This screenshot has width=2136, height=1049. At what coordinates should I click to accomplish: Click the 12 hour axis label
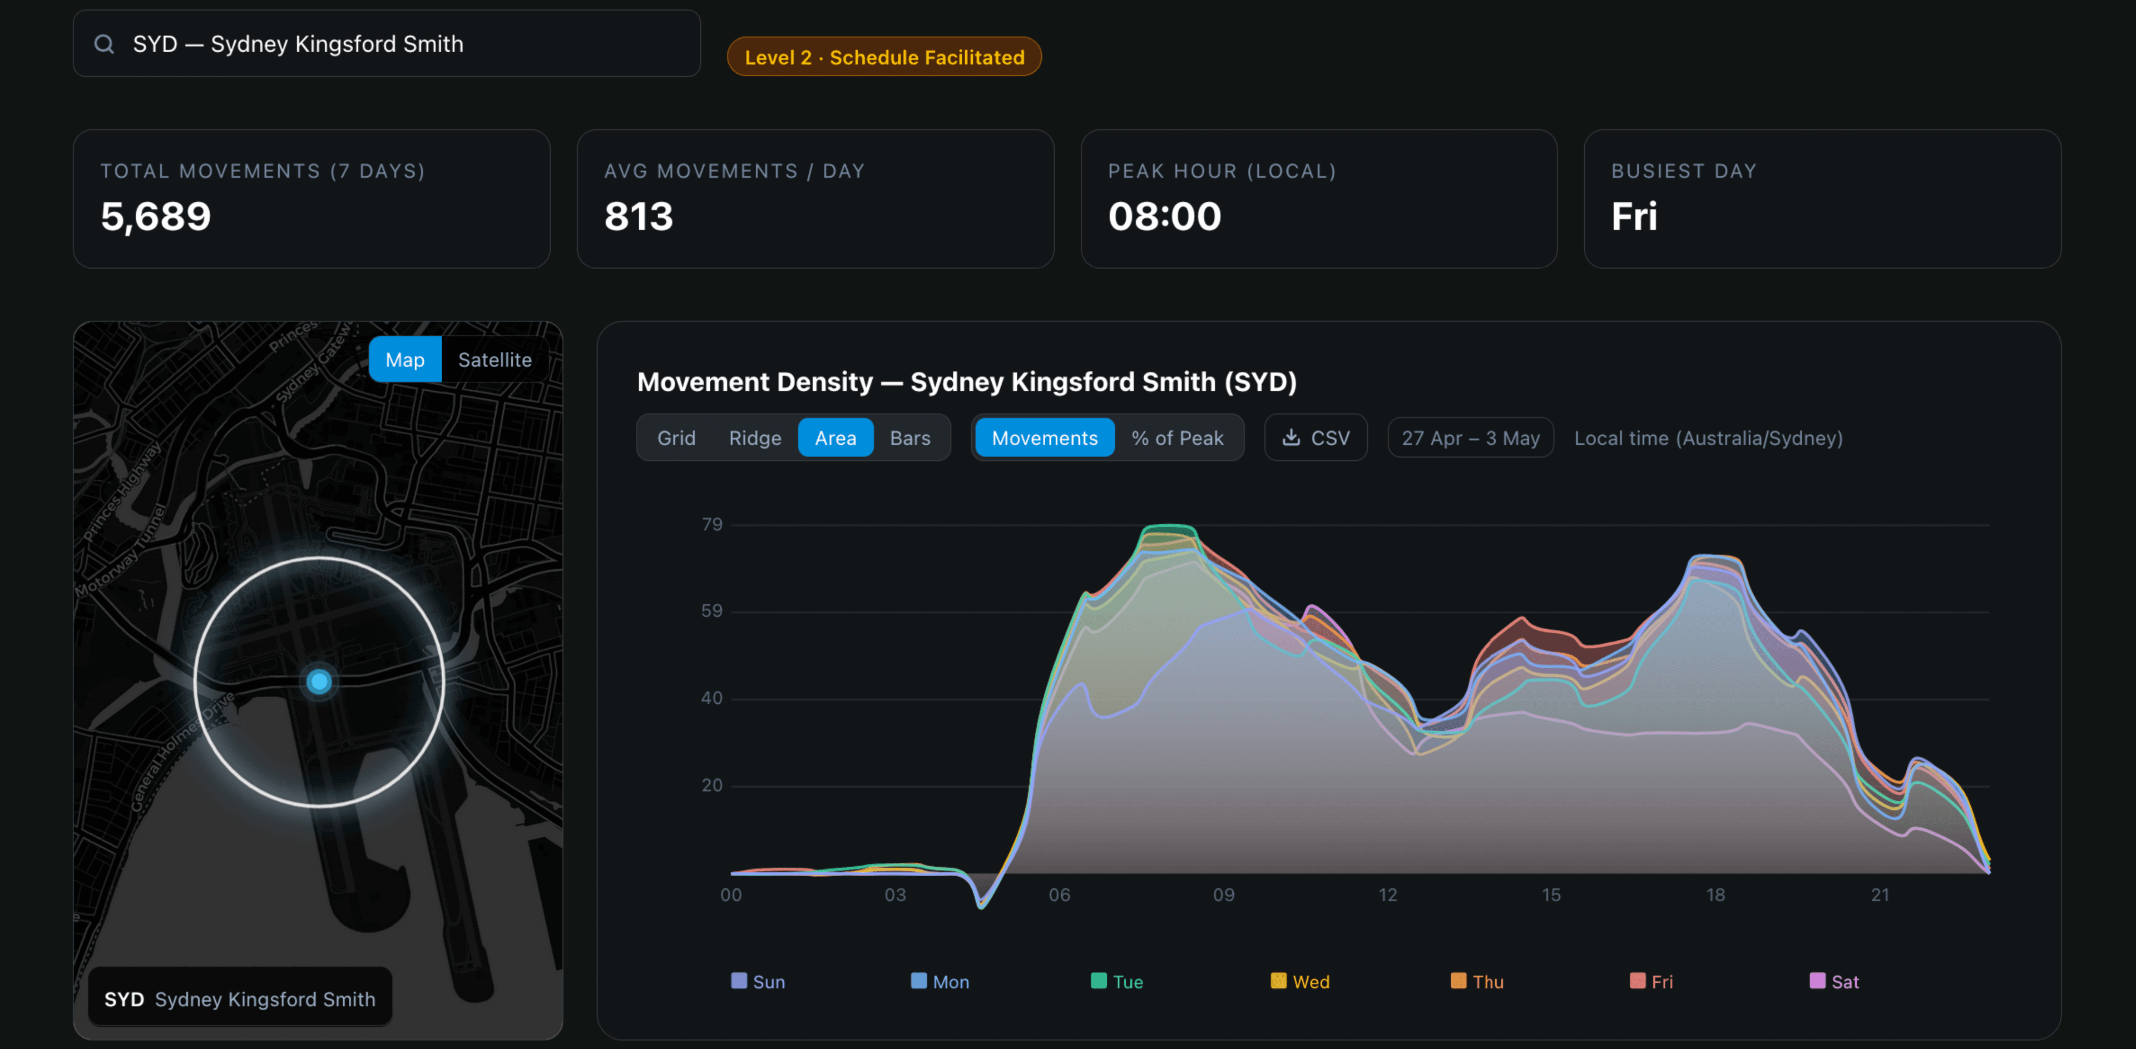tap(1387, 895)
